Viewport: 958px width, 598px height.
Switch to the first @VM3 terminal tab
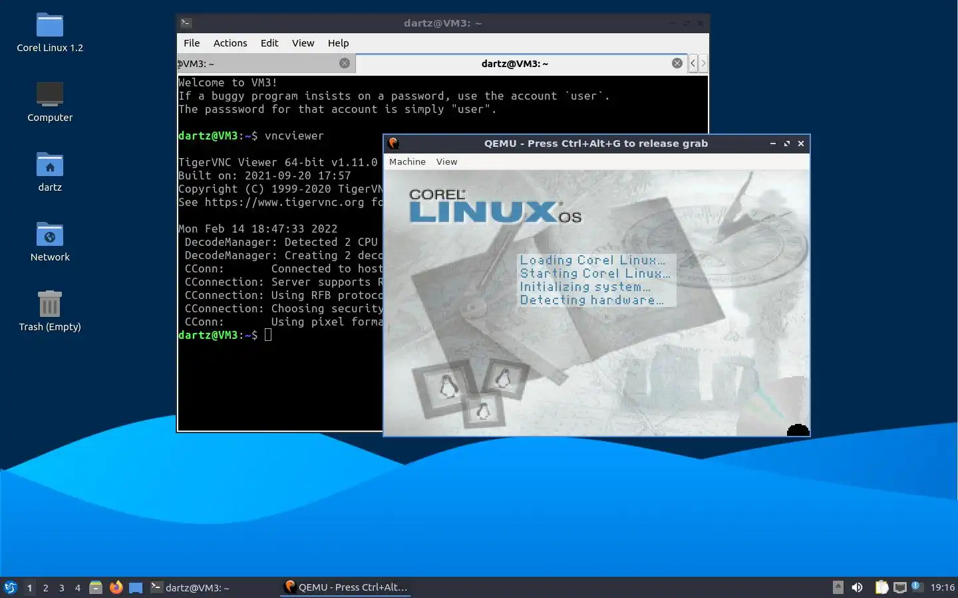(265, 63)
